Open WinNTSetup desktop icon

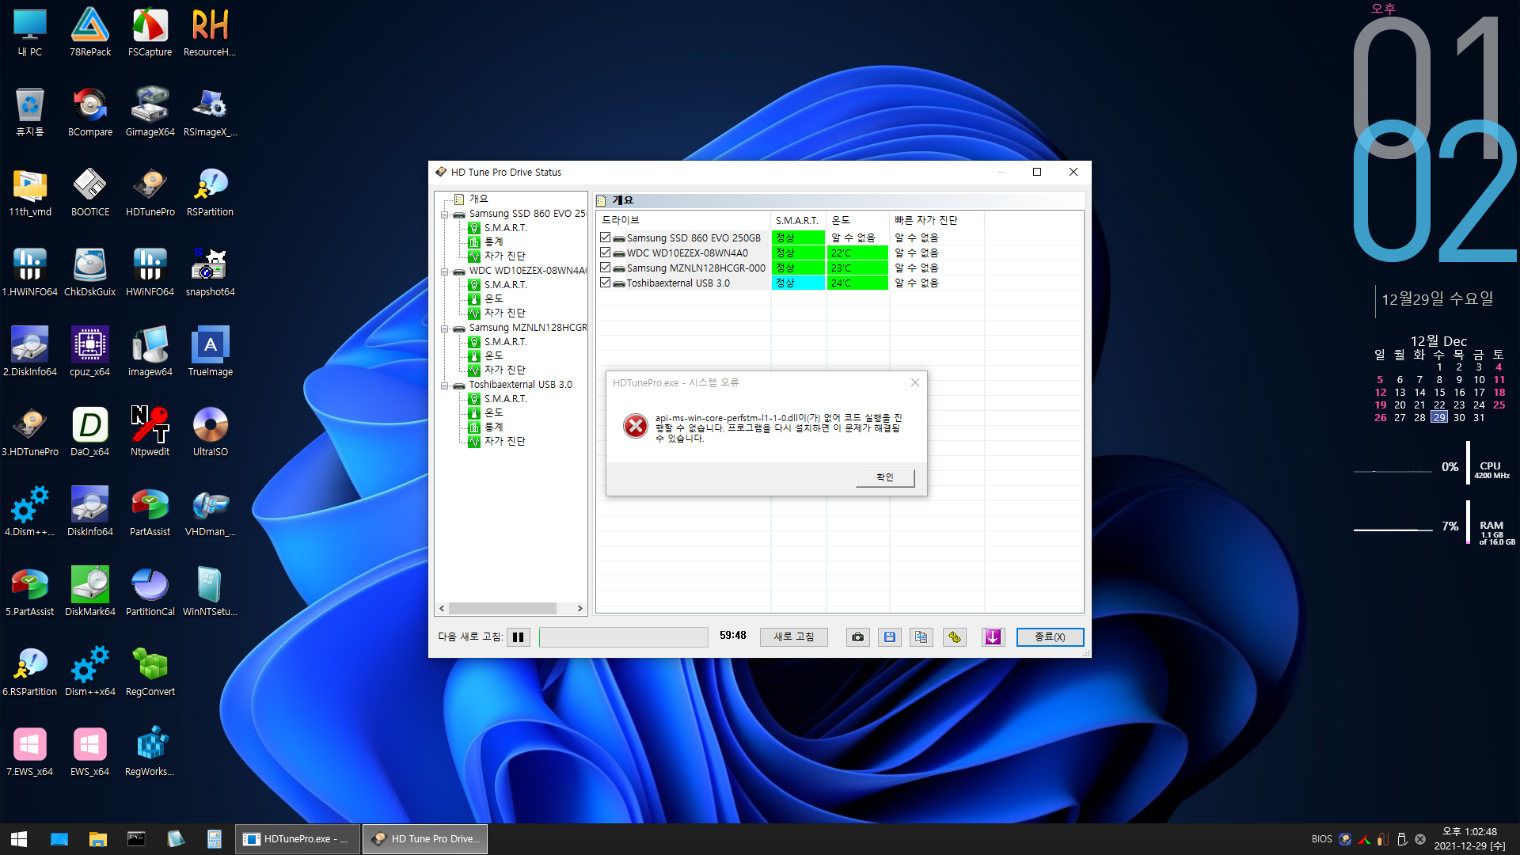210,592
